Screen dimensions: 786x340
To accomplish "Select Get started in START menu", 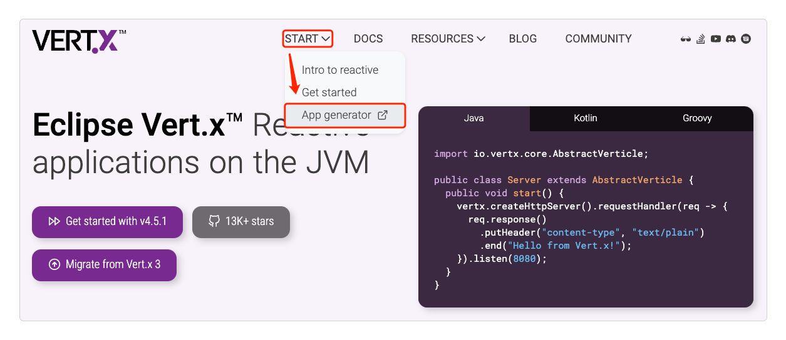I will click(329, 92).
